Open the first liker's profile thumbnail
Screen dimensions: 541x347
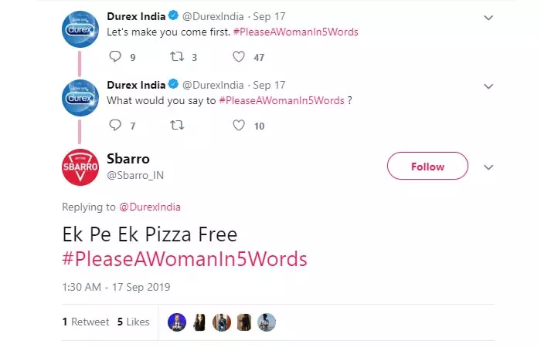pos(177,322)
